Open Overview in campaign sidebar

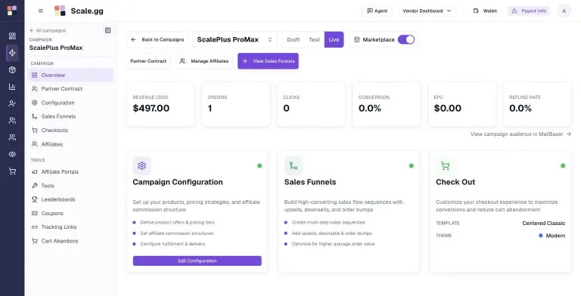[70, 75]
